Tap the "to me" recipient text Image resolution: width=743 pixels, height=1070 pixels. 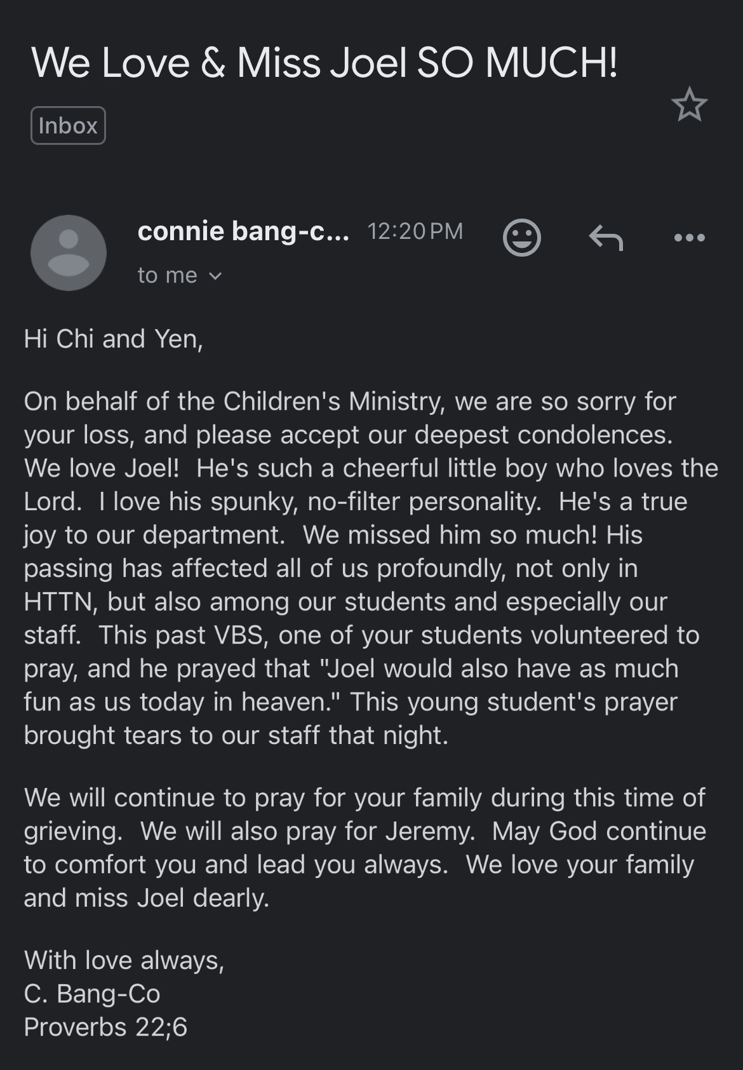pyautogui.click(x=167, y=275)
